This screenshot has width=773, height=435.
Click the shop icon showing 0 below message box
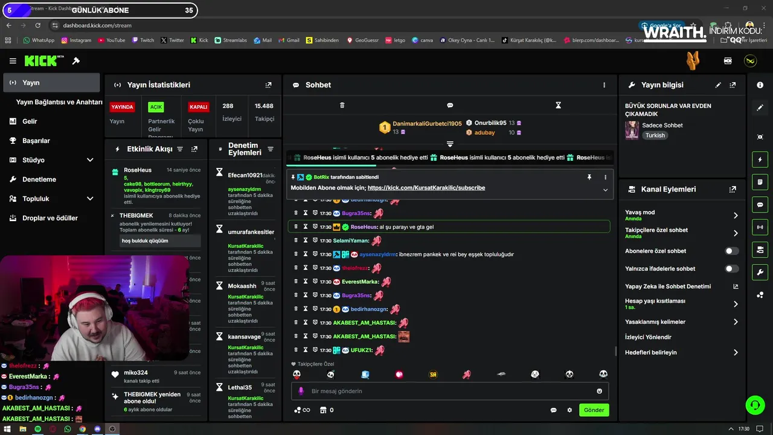point(326,410)
